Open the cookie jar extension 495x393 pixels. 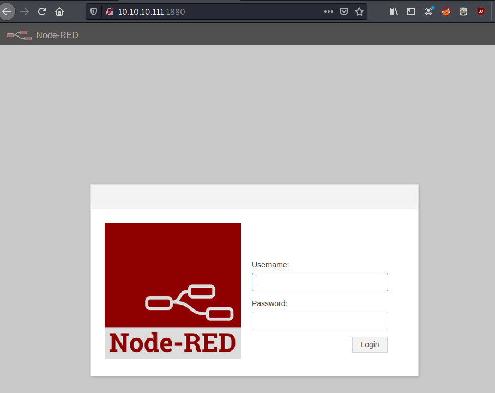(x=463, y=11)
